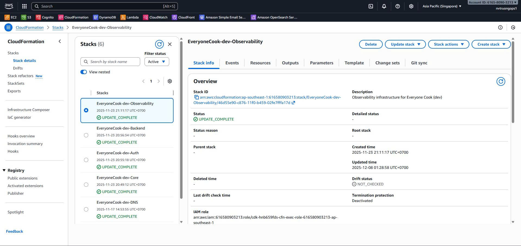Copy the Stack ID ARN
521x246 pixels.
[196, 97]
